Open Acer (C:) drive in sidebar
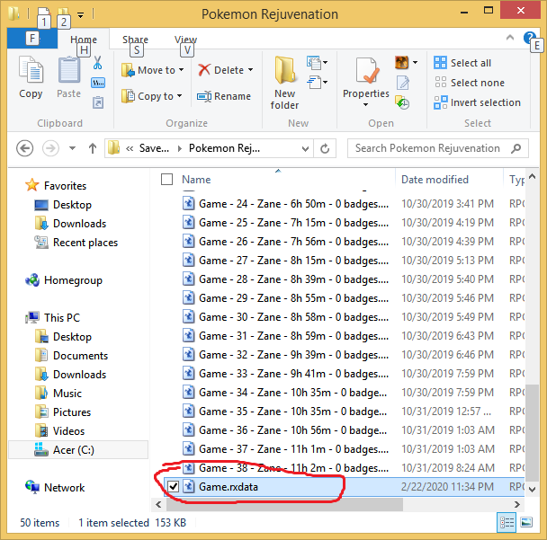Screen dimensions: 547x540 click(78, 450)
